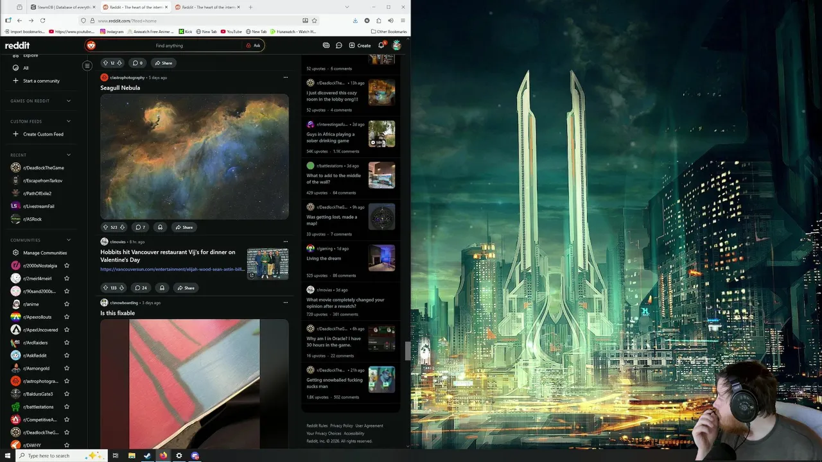Open overflow menu on Seagull Nebula post
The width and height of the screenshot is (822, 462).
286,78
